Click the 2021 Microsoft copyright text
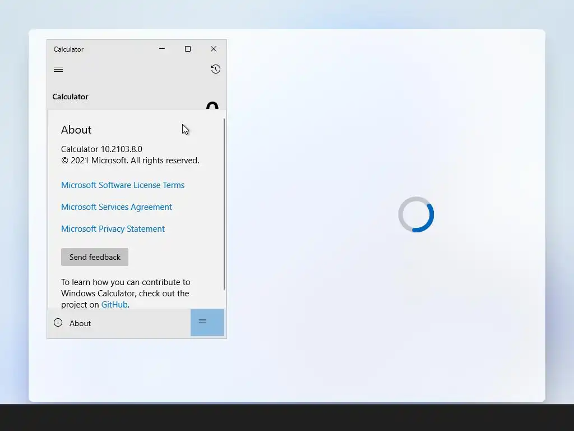Viewport: 574px width, 431px height. coord(130,161)
